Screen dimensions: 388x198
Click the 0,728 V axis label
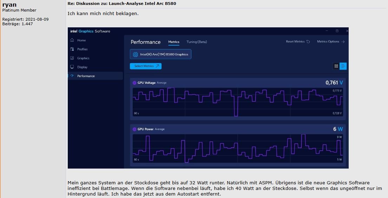337,113
